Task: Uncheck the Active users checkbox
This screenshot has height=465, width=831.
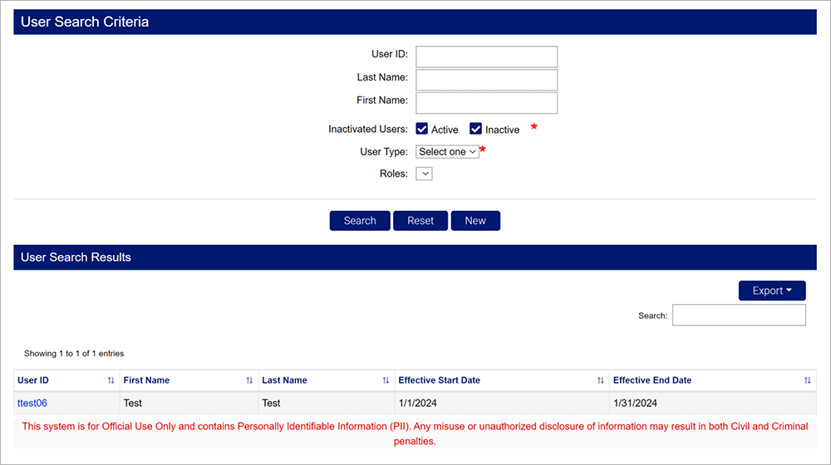Action: coord(422,129)
